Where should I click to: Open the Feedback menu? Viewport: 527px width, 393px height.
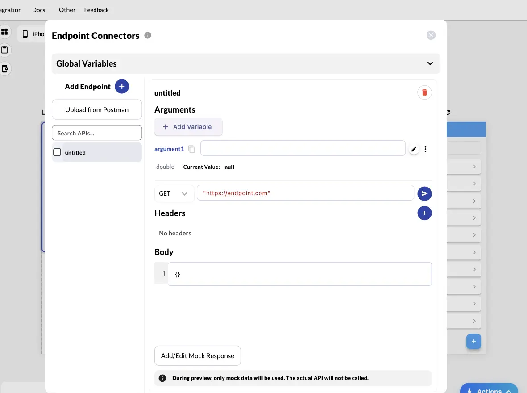(96, 10)
